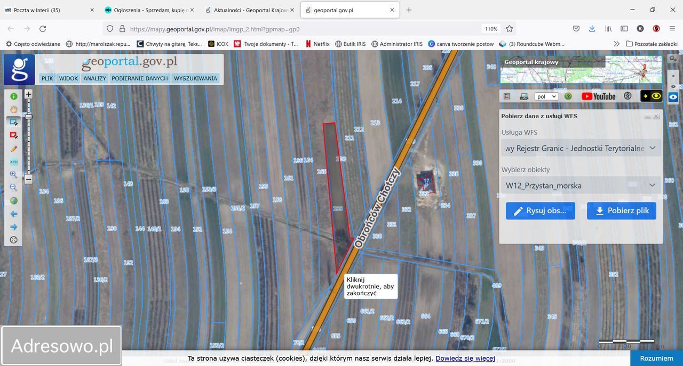The width and height of the screenshot is (683, 366).
Task: Click the zoom slider handle
Action: pos(28,117)
